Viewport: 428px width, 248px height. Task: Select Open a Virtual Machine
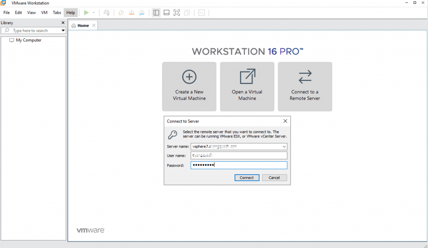click(x=247, y=86)
